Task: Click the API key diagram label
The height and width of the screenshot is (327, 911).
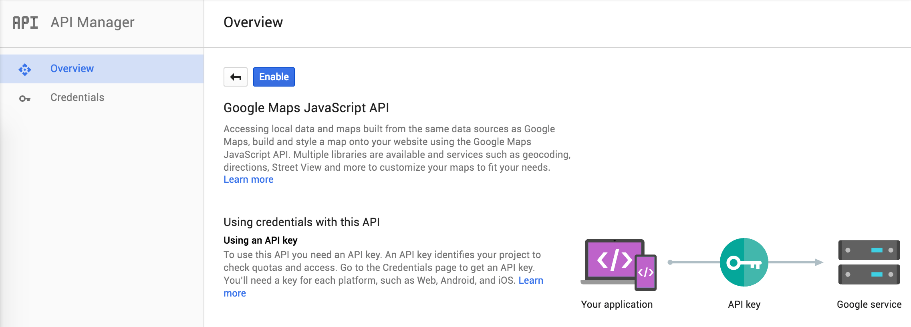Action: [x=744, y=305]
